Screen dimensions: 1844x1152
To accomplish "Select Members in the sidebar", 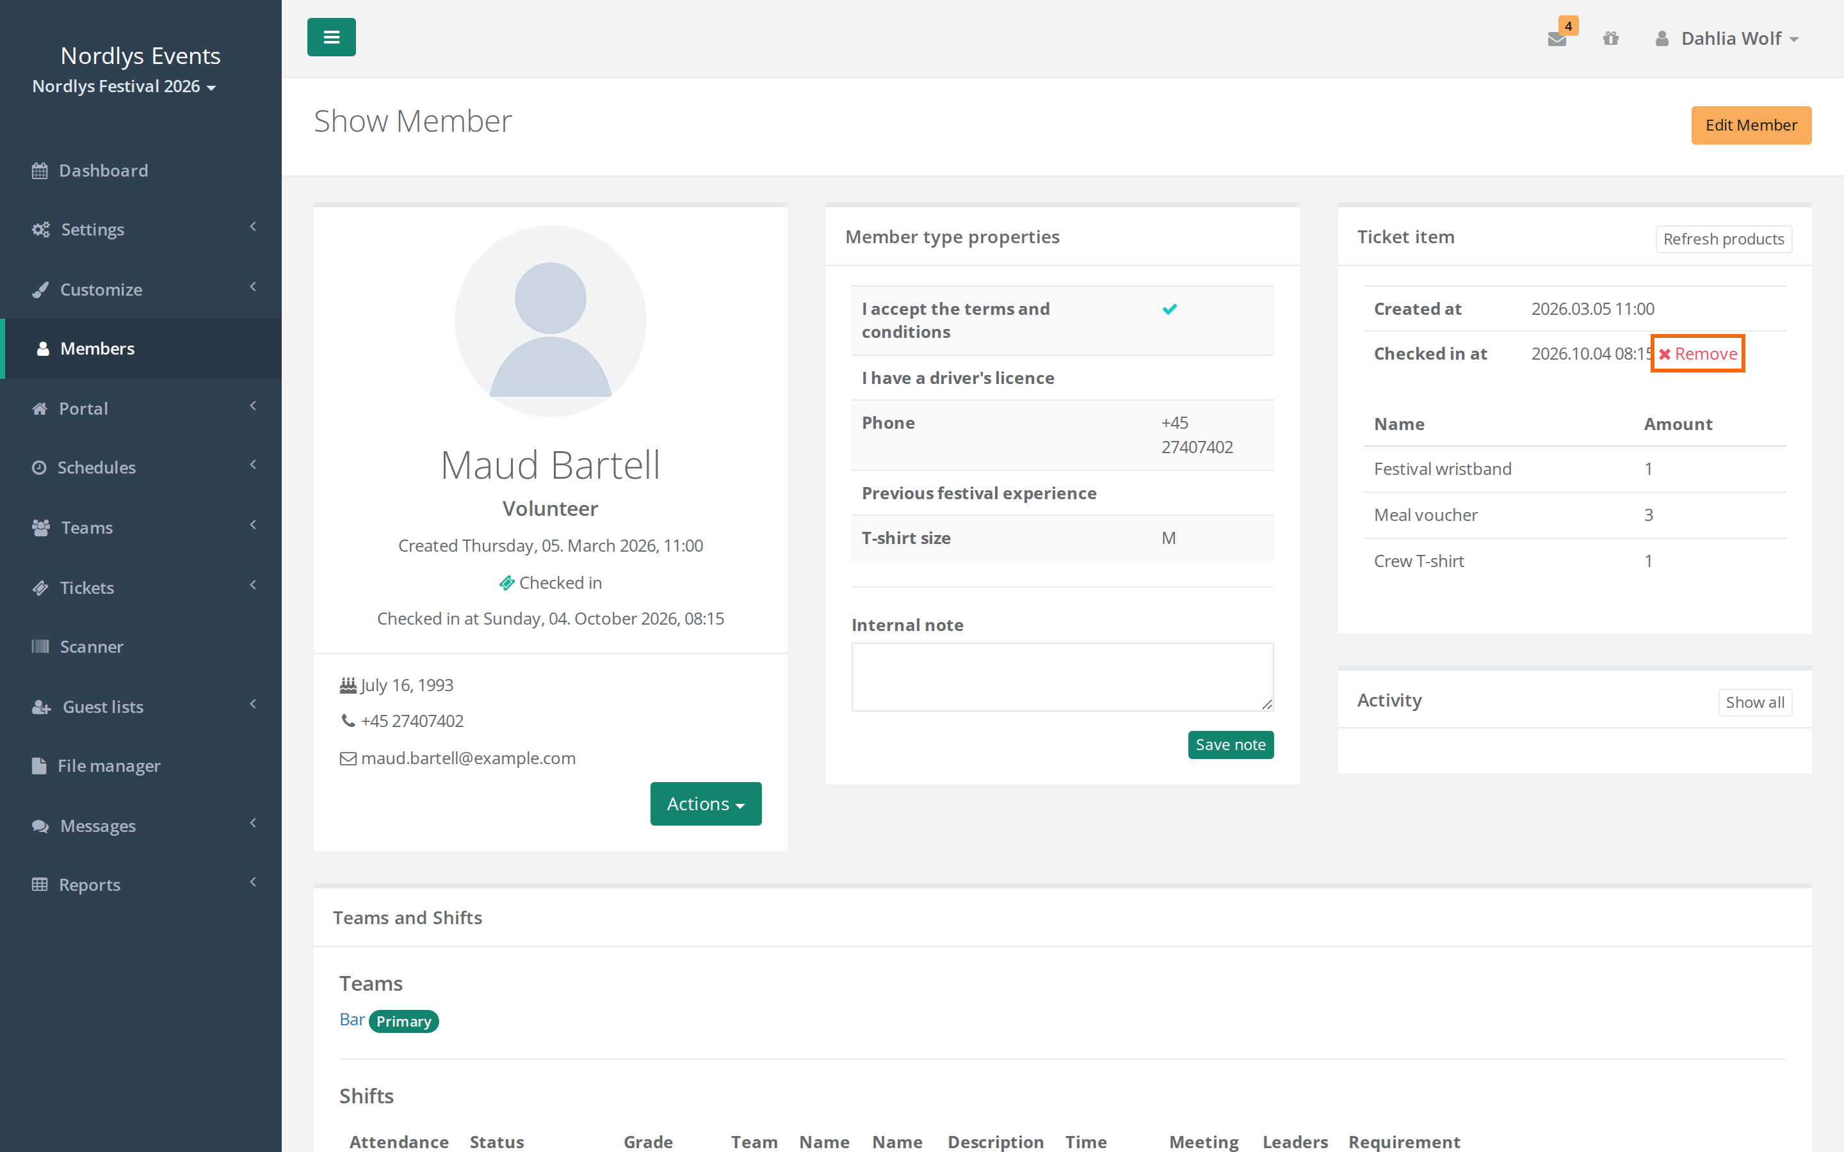I will [141, 348].
